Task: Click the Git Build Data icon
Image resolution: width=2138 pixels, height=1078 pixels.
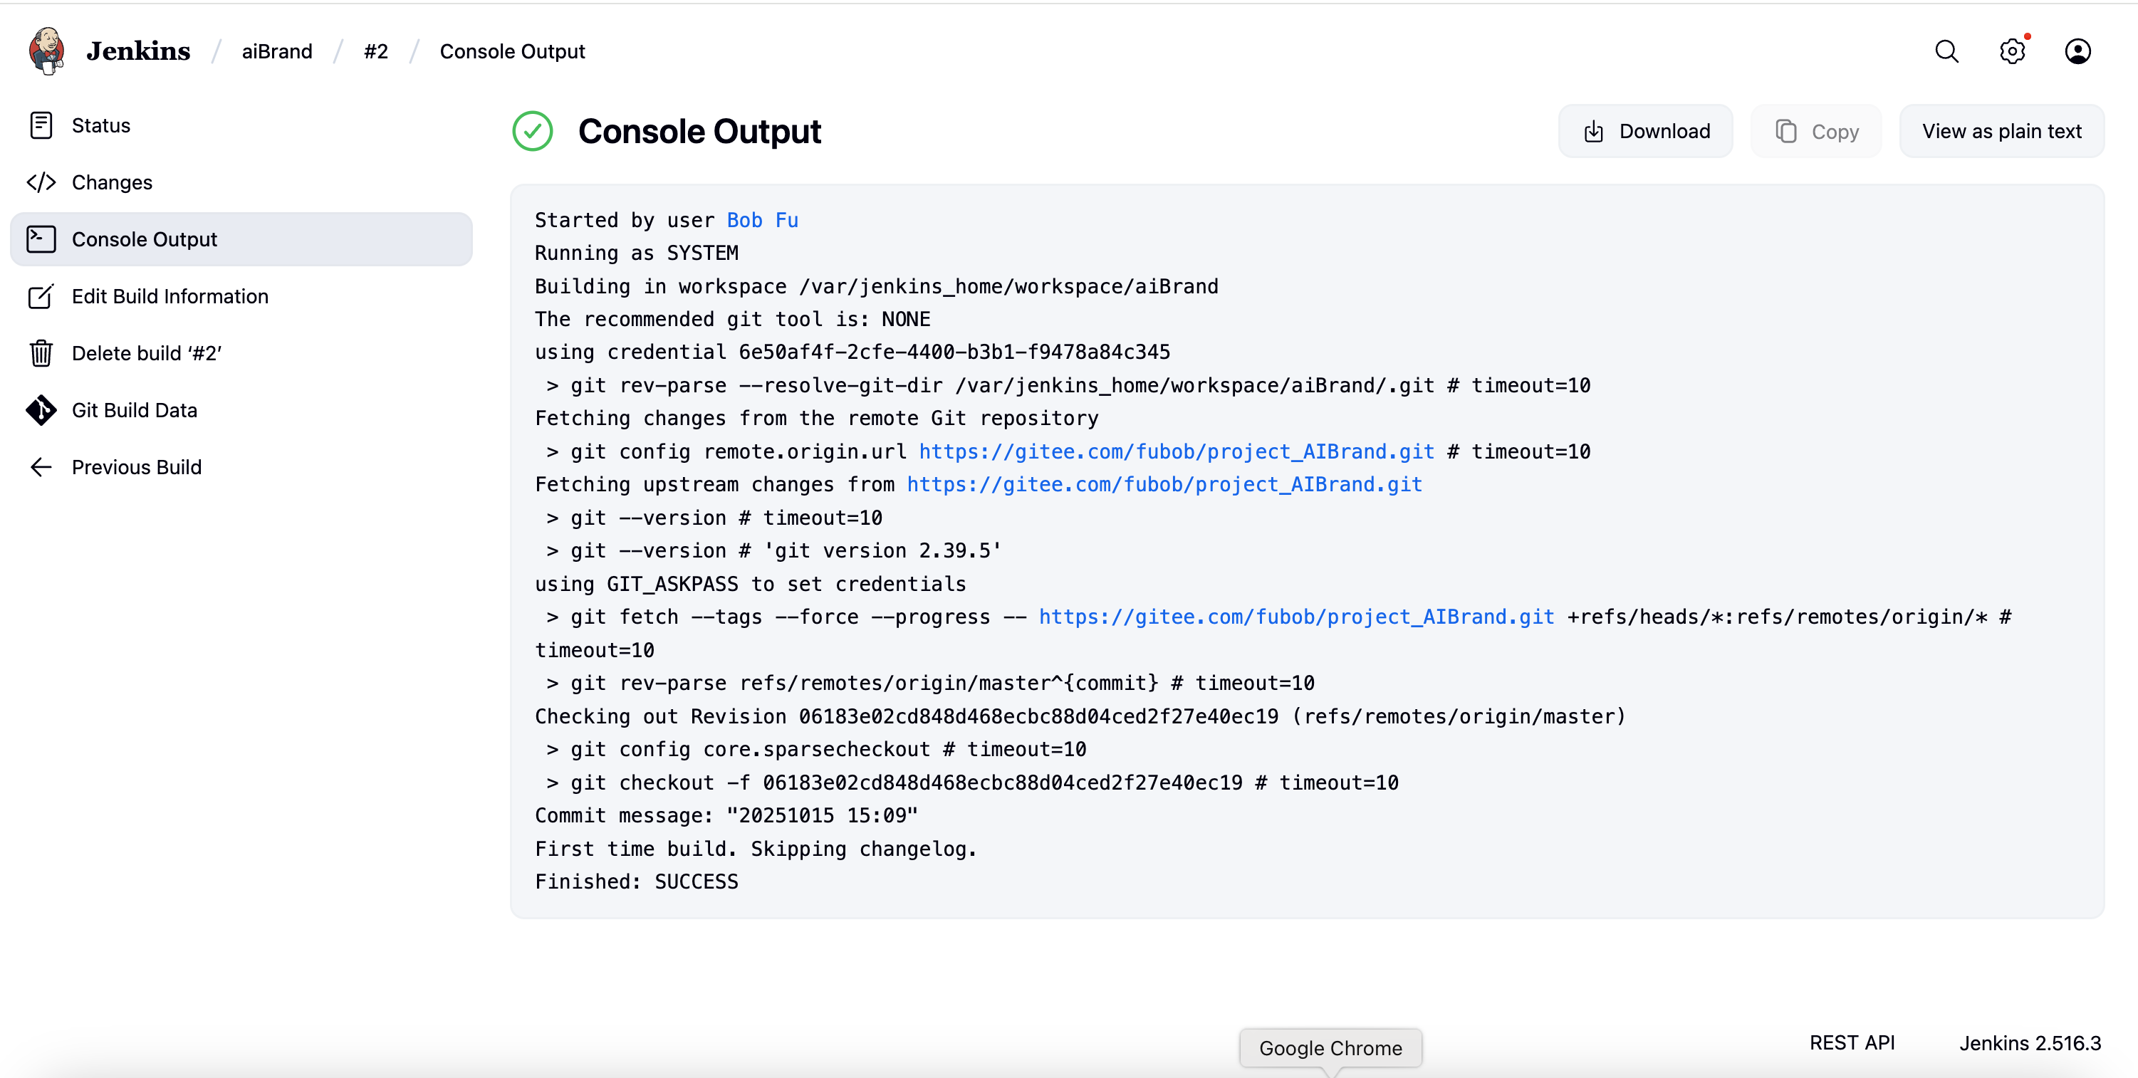Action: pos(41,410)
